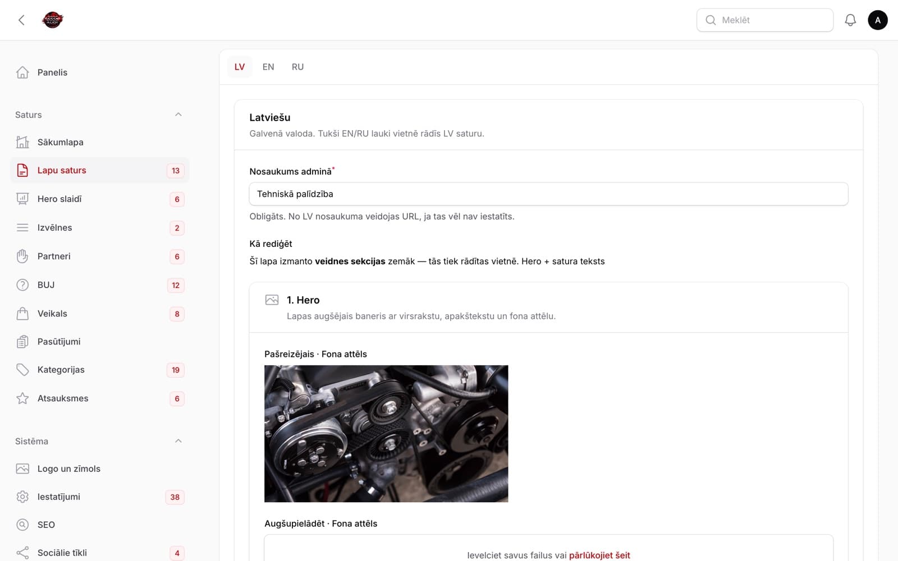Open Panelis in the sidebar
The width and height of the screenshot is (898, 561).
100,72
